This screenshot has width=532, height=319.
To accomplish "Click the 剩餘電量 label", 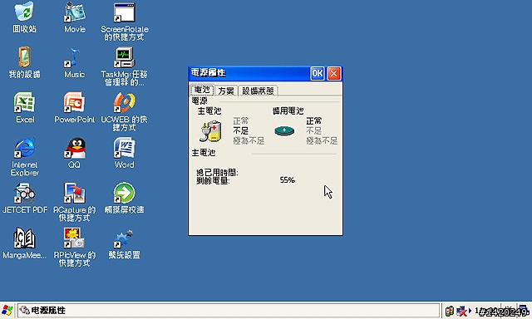I will tap(213, 181).
